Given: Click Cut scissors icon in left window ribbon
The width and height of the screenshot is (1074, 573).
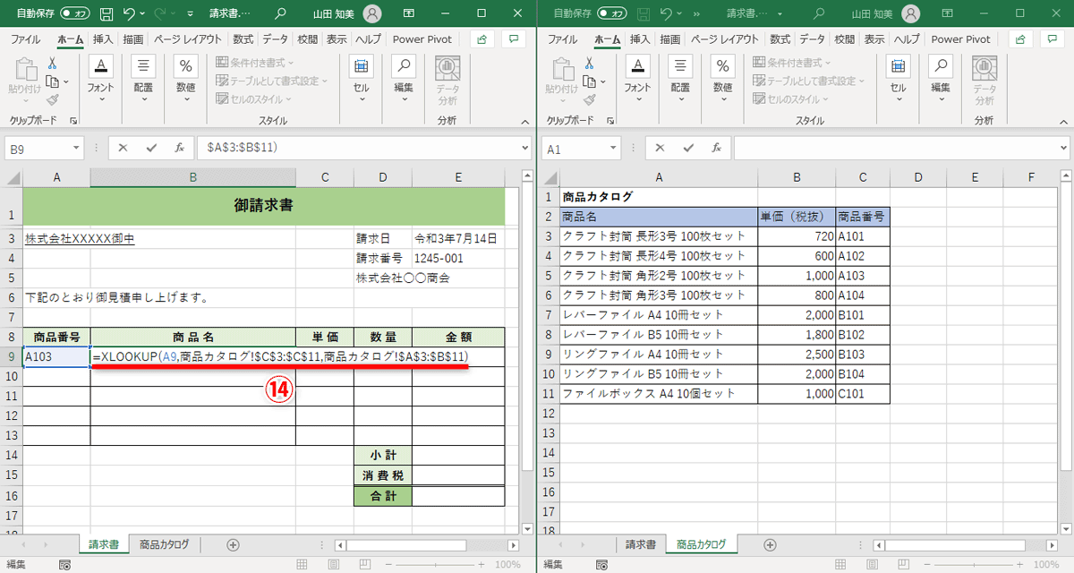Looking at the screenshot, I should click(52, 64).
